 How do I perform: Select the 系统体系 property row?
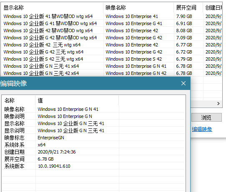(x=94, y=145)
